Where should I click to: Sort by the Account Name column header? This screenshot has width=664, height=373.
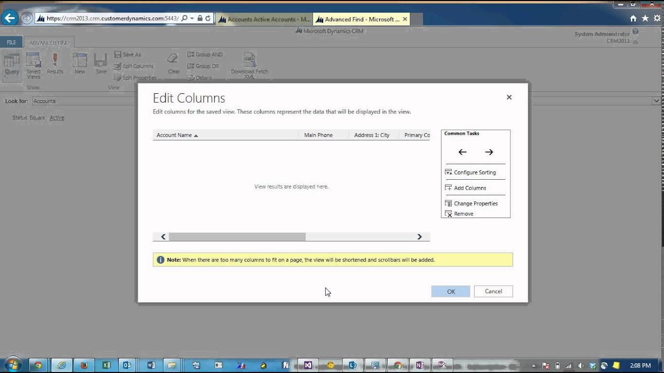coord(226,135)
